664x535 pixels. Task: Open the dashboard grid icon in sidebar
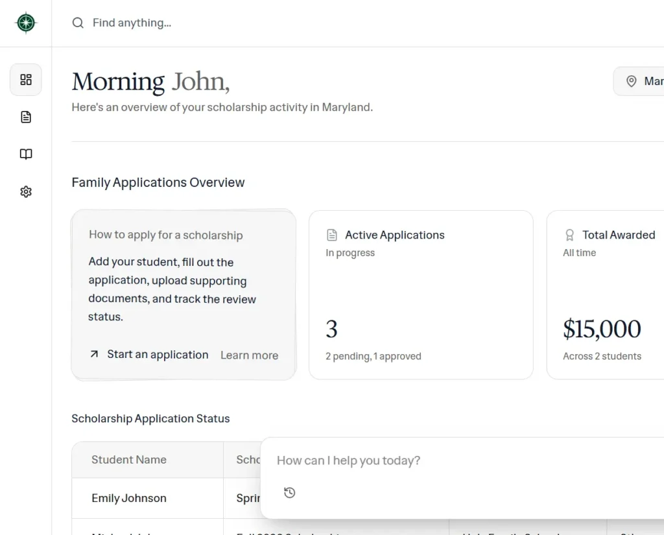[x=26, y=80]
